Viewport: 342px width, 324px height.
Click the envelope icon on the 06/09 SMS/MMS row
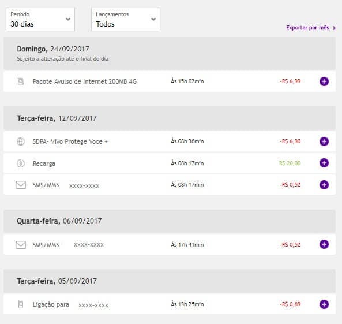point(21,245)
